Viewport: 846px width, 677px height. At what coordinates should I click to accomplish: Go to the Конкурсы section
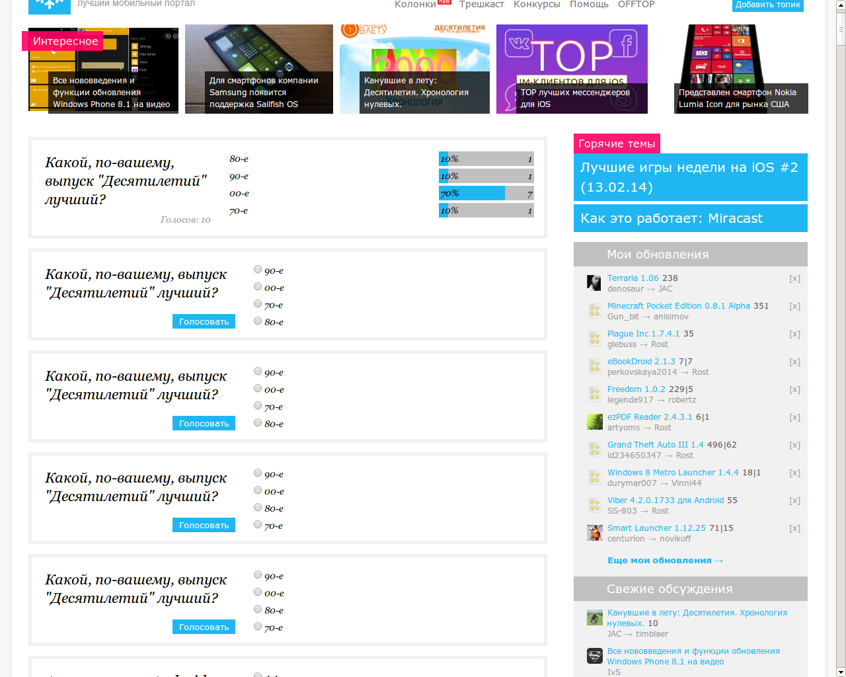click(x=537, y=5)
